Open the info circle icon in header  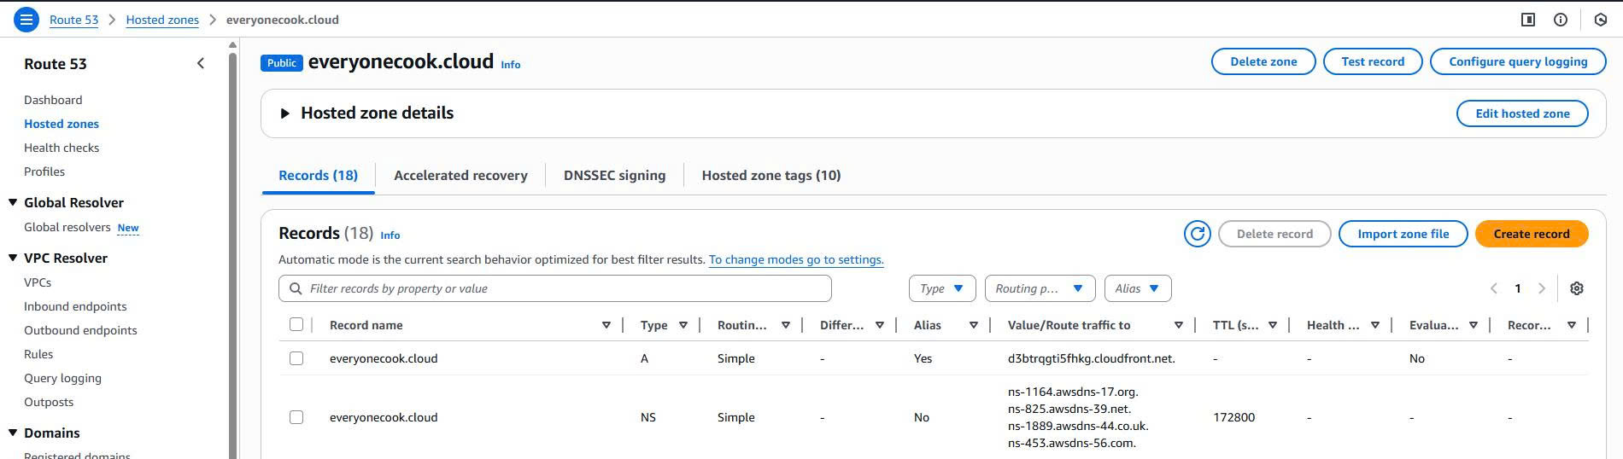[x=1561, y=20]
